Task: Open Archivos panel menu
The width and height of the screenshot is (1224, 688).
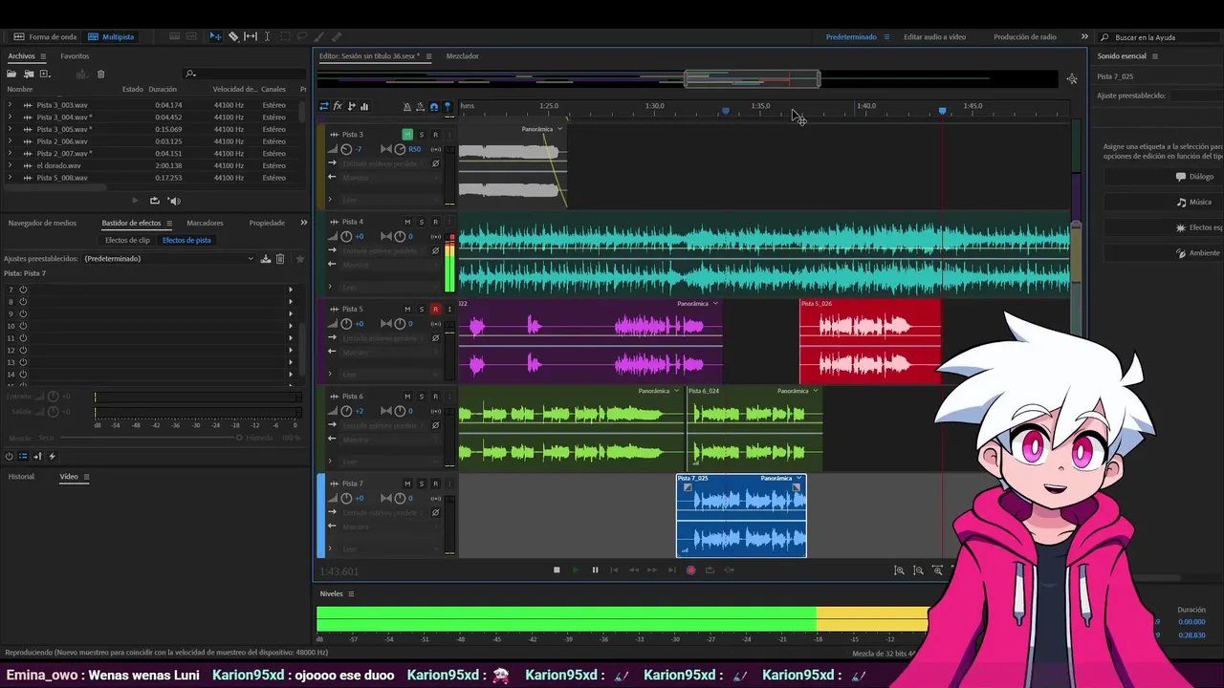Action: [x=42, y=56]
